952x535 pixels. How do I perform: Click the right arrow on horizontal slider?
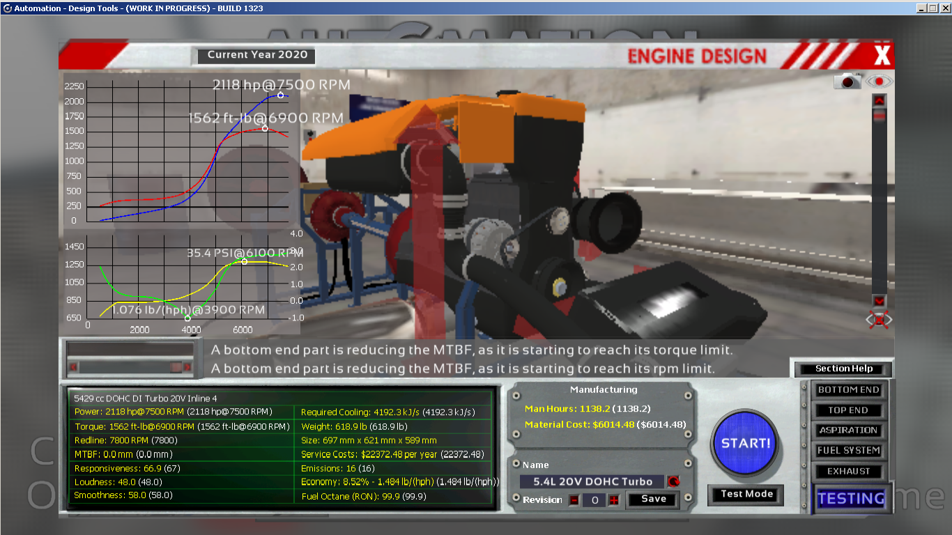(x=187, y=366)
